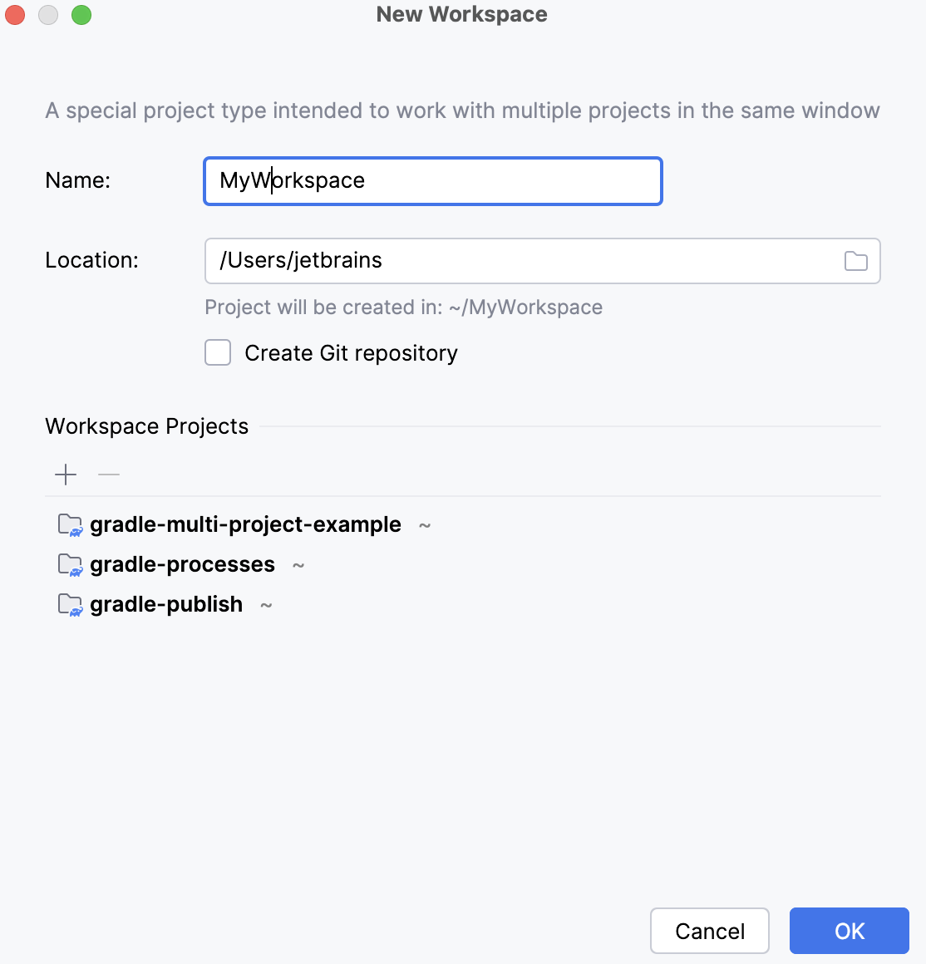
Task: Cancel the New Workspace dialog
Action: click(709, 931)
